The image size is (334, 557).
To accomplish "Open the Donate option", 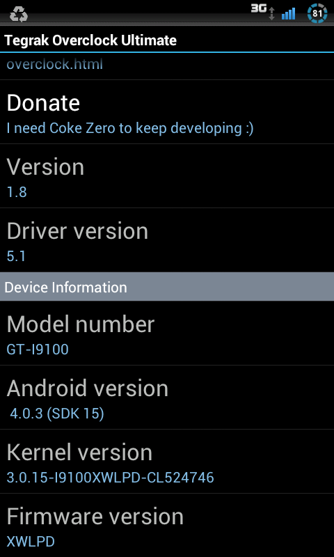I will 167,112.
